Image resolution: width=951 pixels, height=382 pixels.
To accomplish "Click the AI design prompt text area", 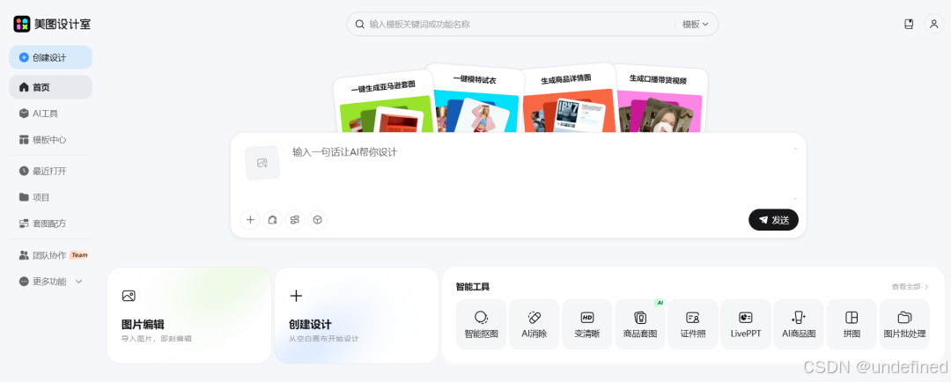I will click(540, 173).
